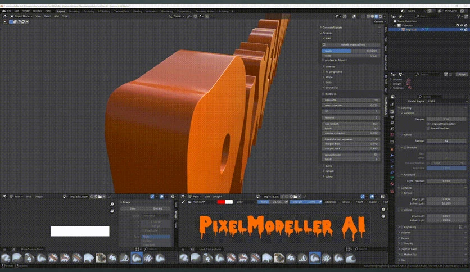Toggle the Shadows panel checkbox
Image resolution: width=470 pixels, height=272 pixels.
[x=405, y=148]
